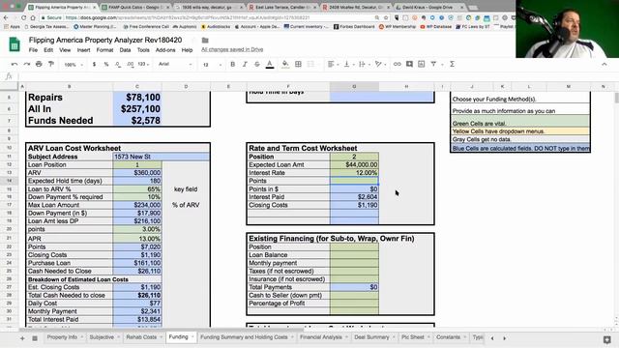Collapse the toolbar with the up chevron
This screenshot has width=619, height=348.
(x=604, y=64)
